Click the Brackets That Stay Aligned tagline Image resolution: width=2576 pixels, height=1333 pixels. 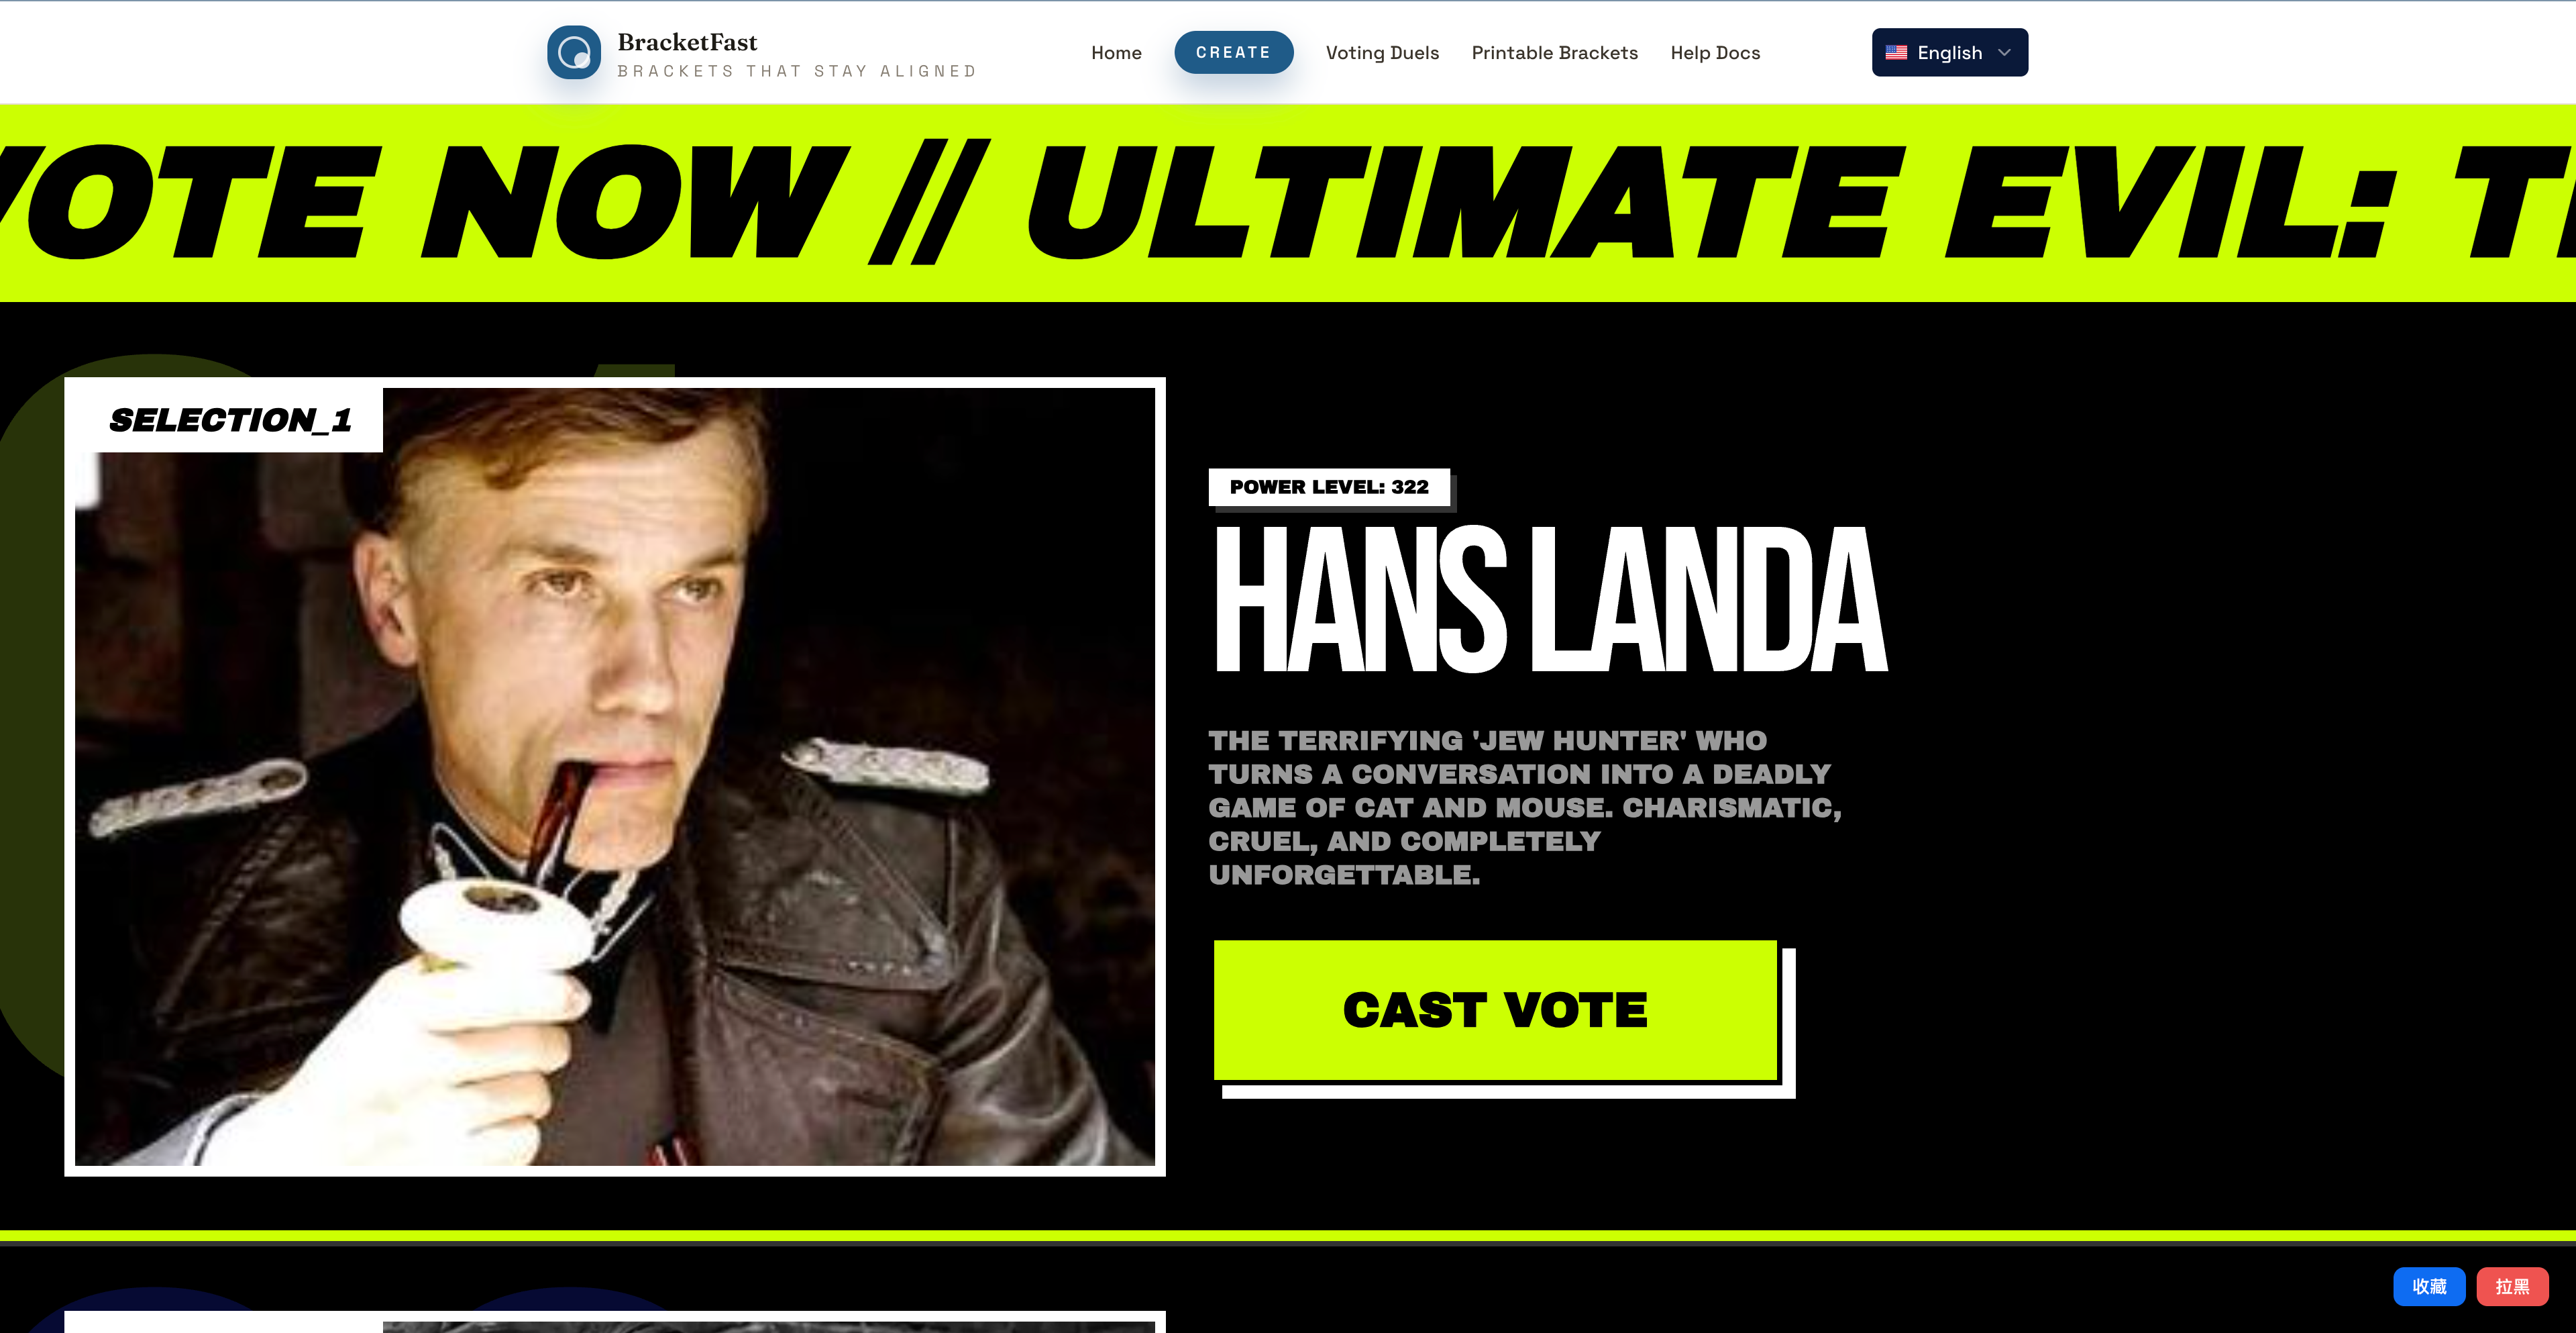click(x=797, y=71)
